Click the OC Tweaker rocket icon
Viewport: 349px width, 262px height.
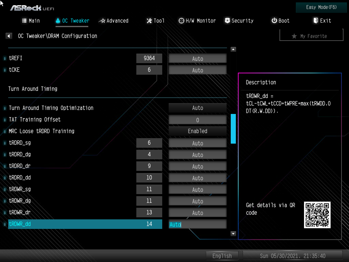tap(58, 21)
